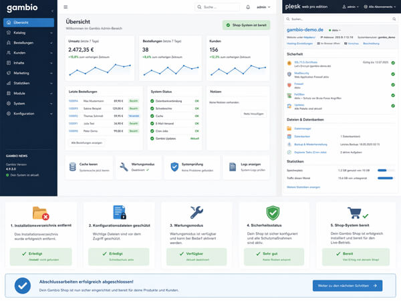The image size is (401, 301).
Task: Click Weiter zu den nächsten Schritten
Action: pos(348,286)
